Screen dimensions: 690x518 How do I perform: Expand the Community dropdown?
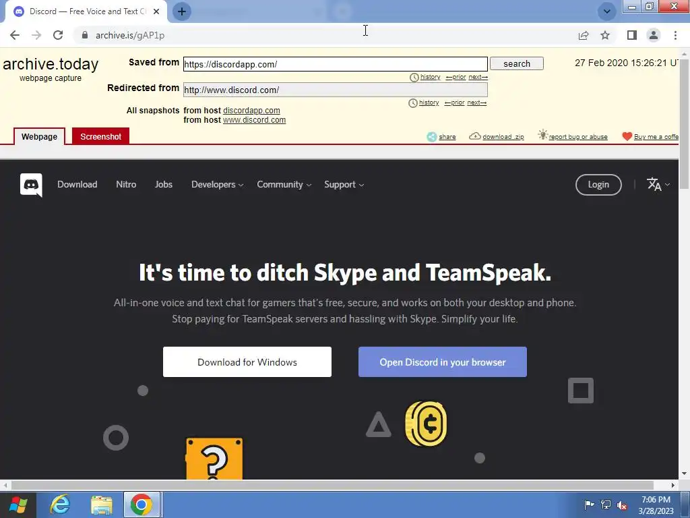[284, 185]
